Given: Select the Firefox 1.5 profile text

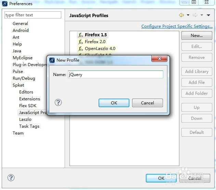Looking at the screenshot, I should tap(96, 35).
